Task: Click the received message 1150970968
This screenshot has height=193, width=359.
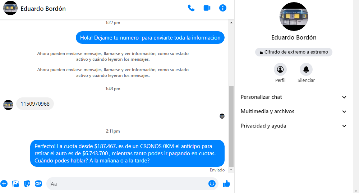Action: click(x=35, y=104)
